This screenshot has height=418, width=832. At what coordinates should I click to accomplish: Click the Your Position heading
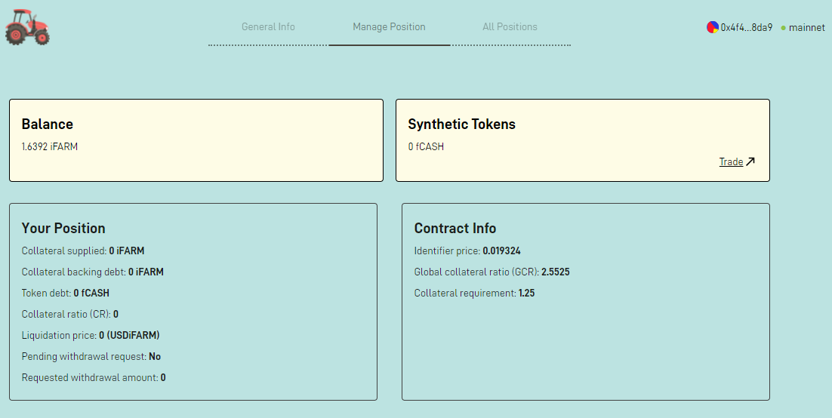(x=63, y=228)
